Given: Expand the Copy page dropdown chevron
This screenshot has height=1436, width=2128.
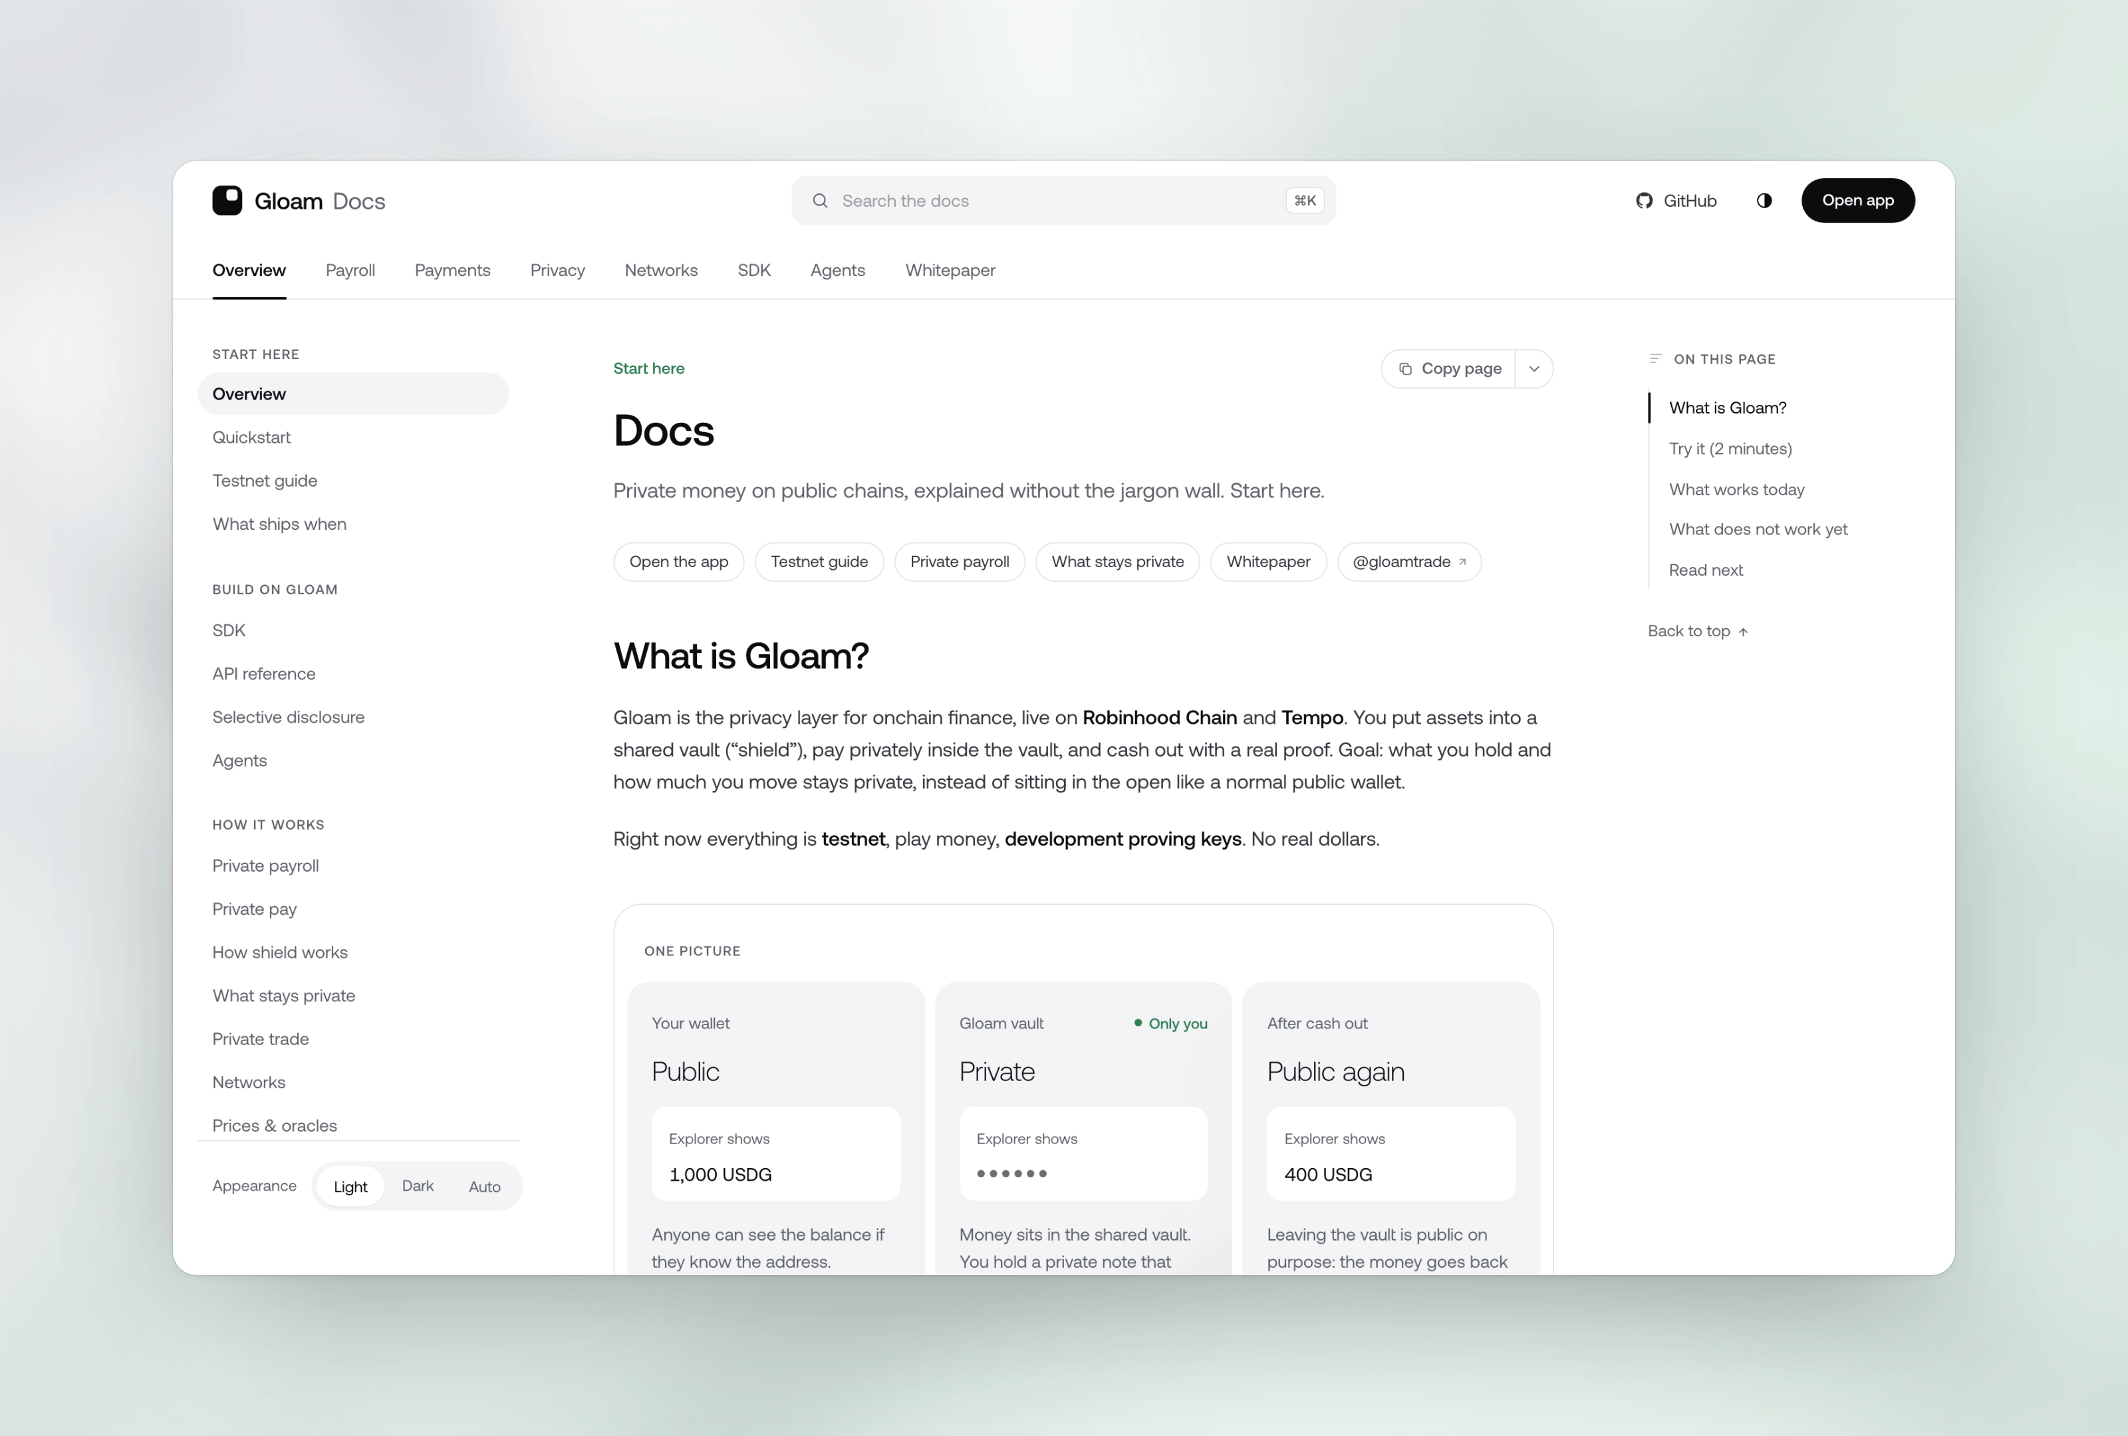Looking at the screenshot, I should pyautogui.click(x=1533, y=369).
